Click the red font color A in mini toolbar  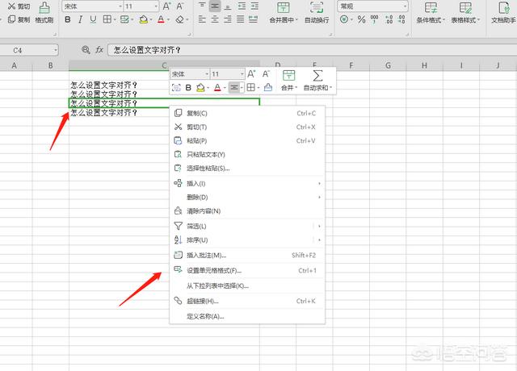click(x=217, y=88)
